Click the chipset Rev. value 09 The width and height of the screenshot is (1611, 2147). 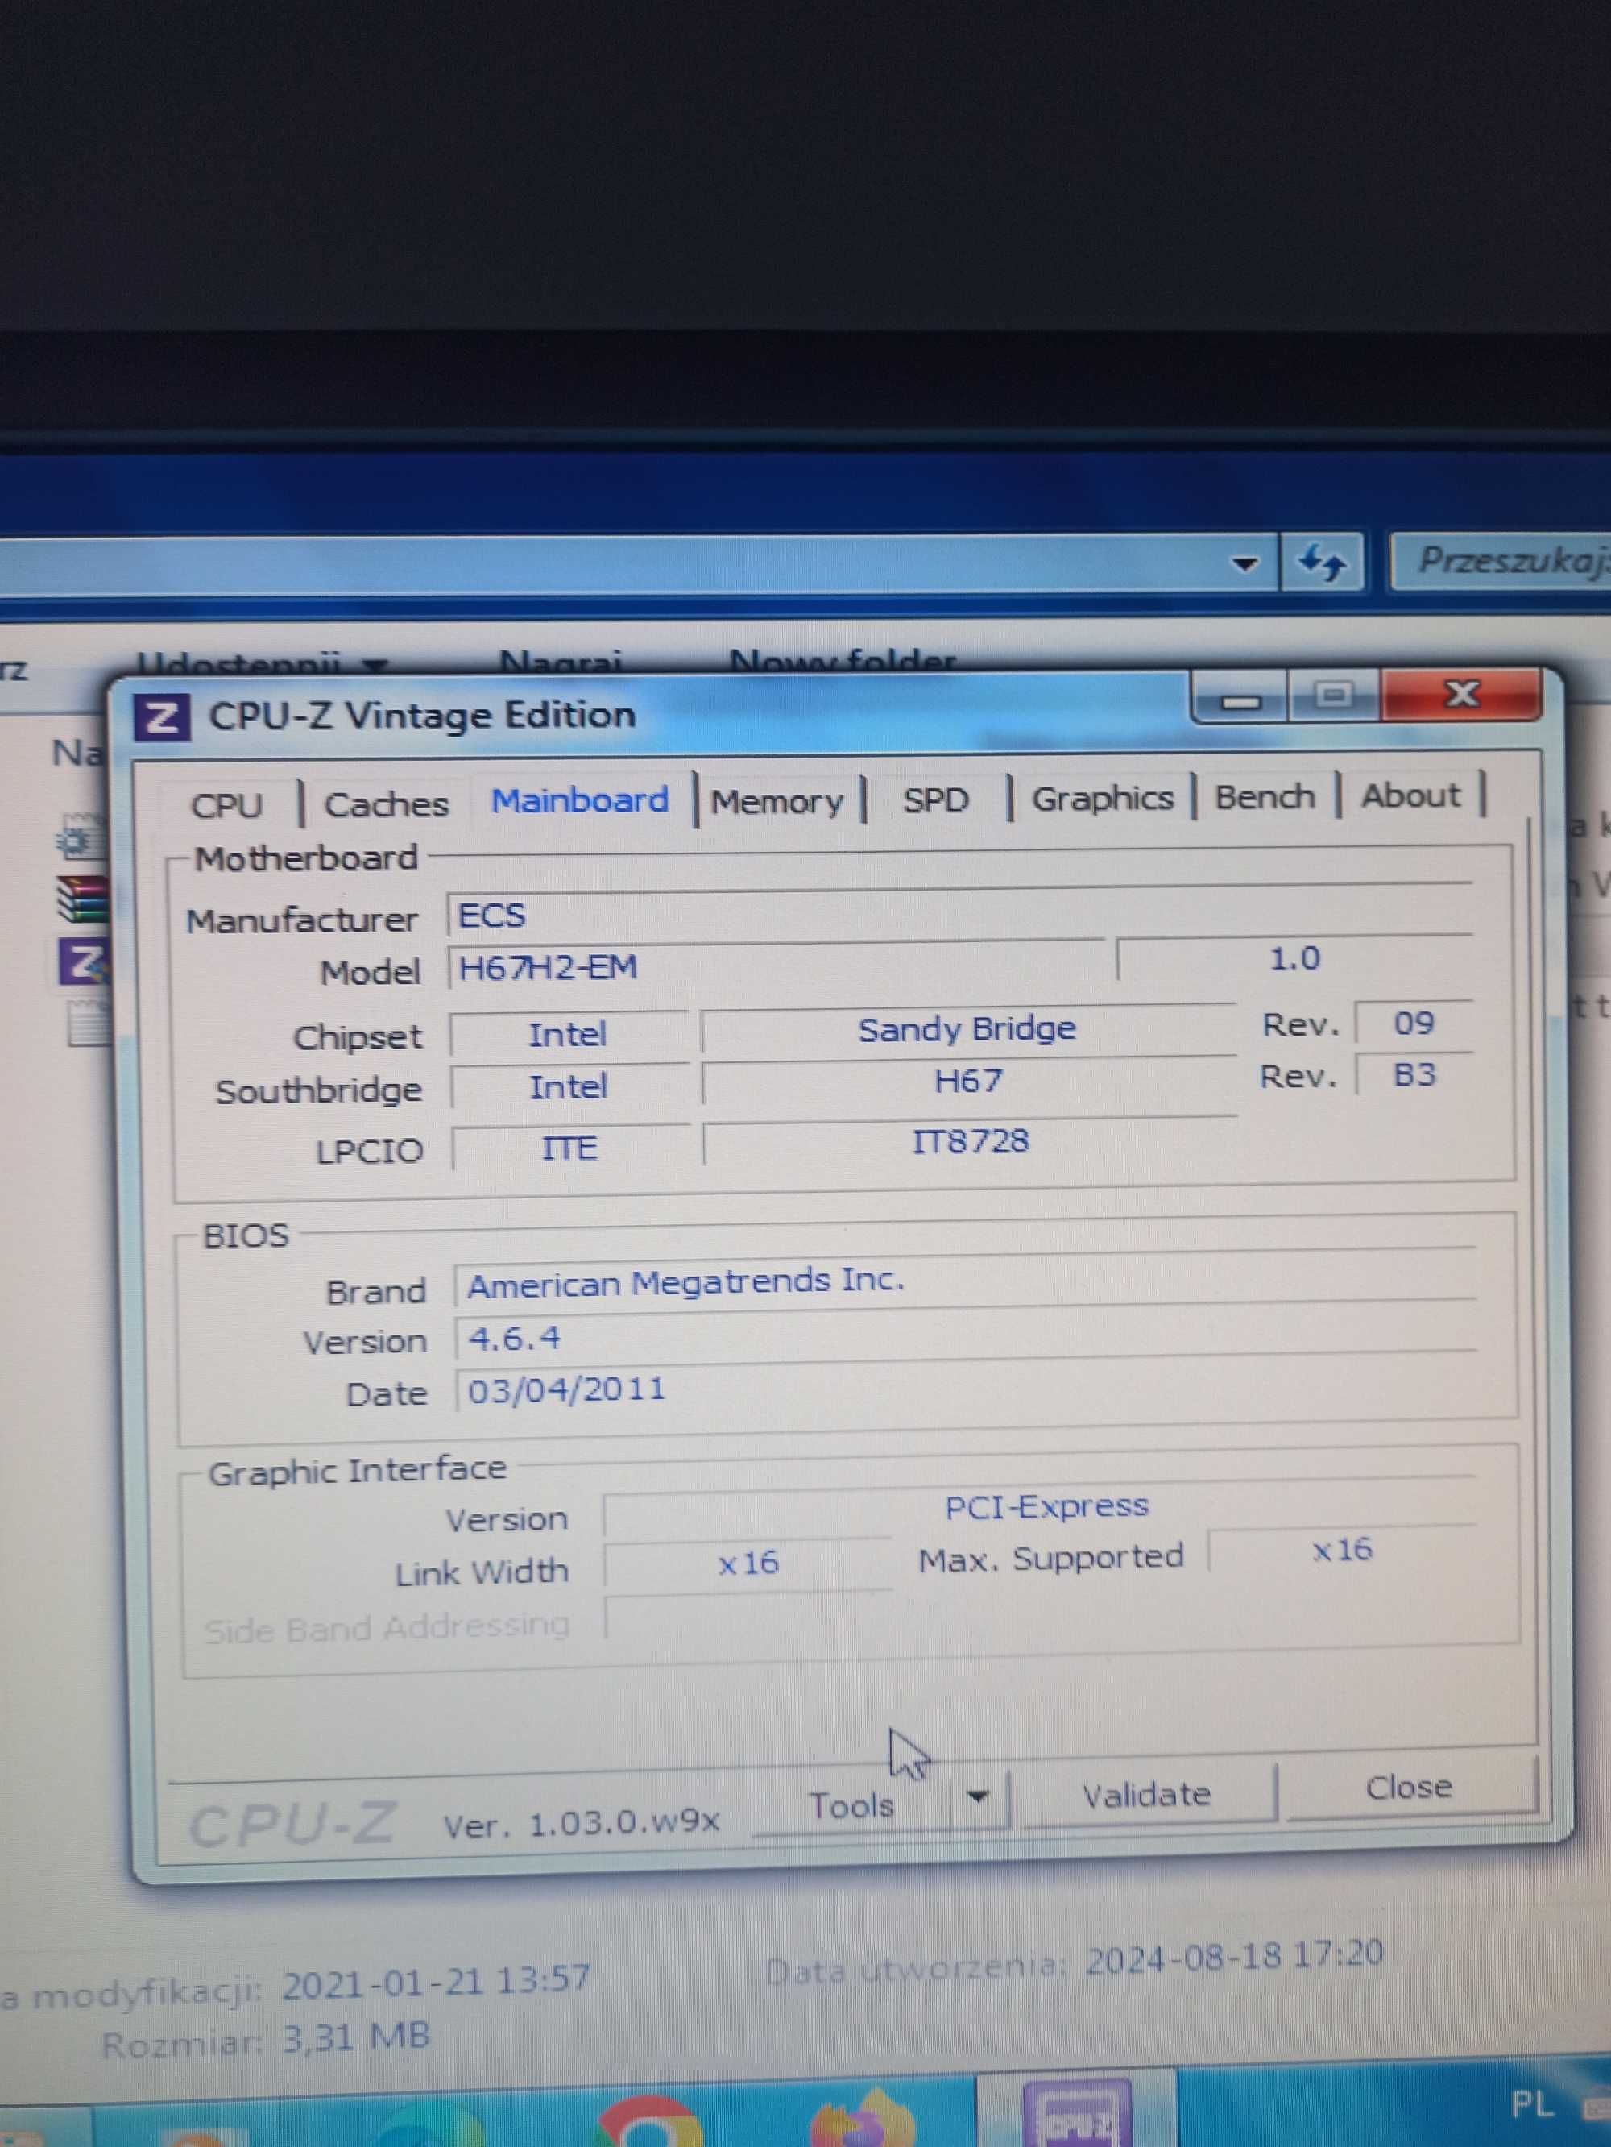[1413, 1023]
